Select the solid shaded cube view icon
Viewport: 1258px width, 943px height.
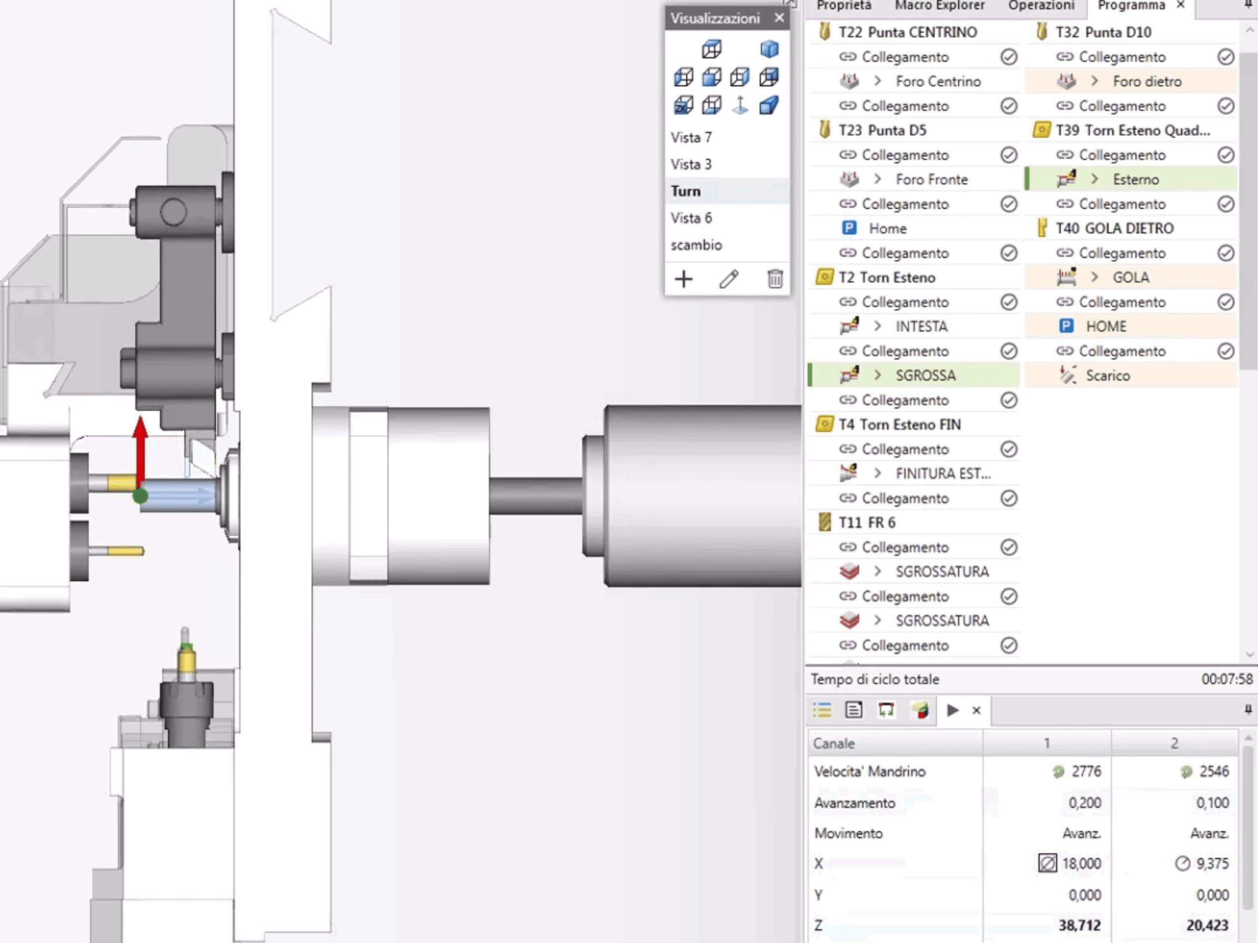769,50
